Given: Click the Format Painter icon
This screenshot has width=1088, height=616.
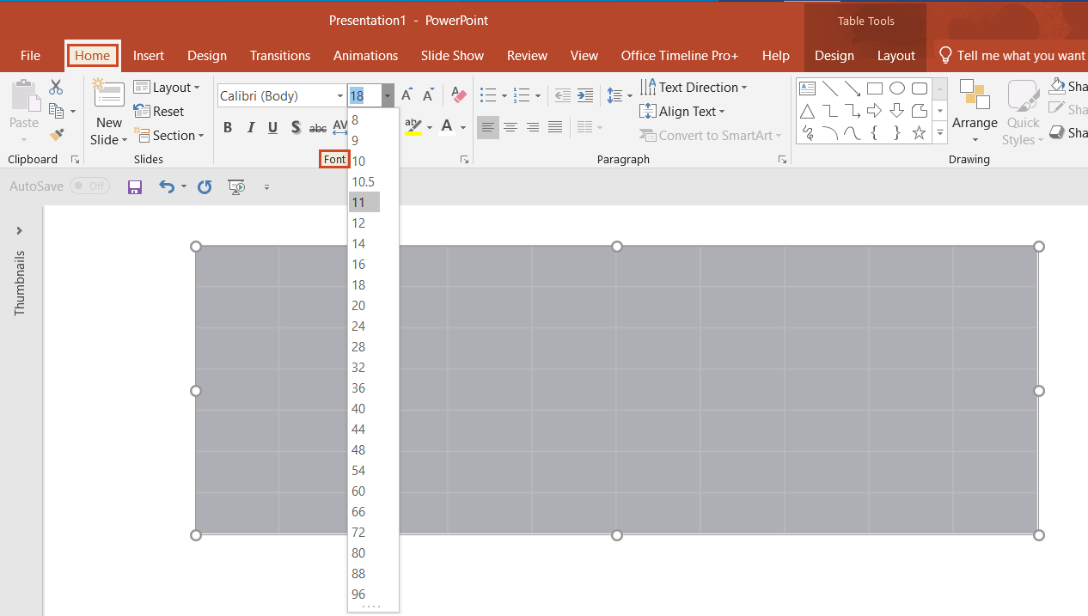Looking at the screenshot, I should coord(55,134).
